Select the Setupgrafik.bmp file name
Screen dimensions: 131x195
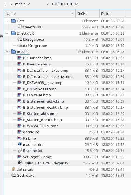37,157
